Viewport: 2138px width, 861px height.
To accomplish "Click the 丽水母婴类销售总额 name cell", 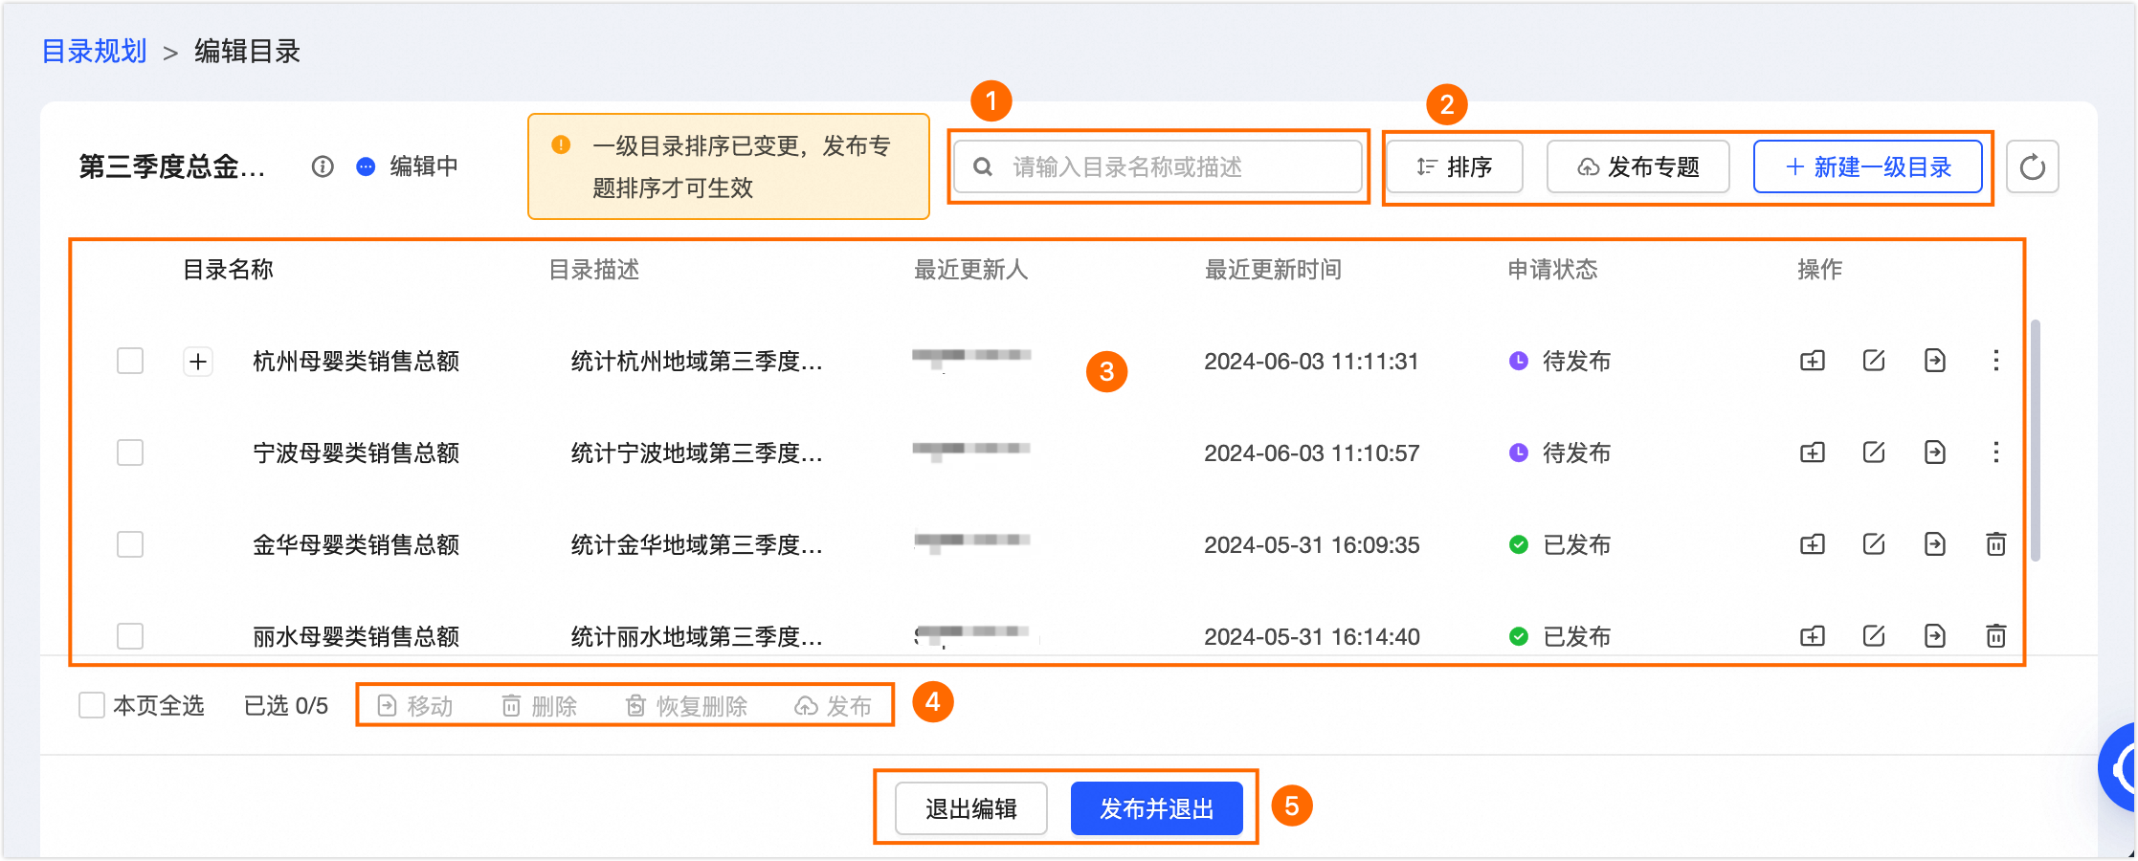I will (356, 636).
